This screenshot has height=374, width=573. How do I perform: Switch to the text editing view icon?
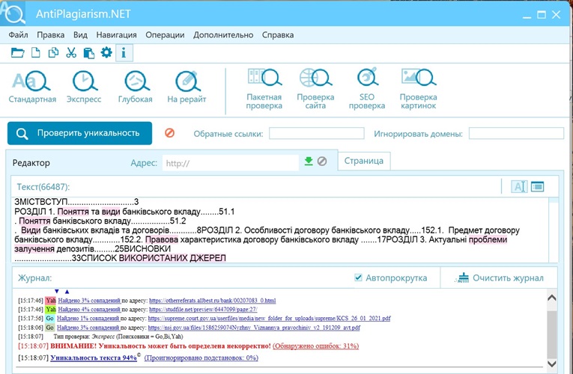(x=519, y=186)
